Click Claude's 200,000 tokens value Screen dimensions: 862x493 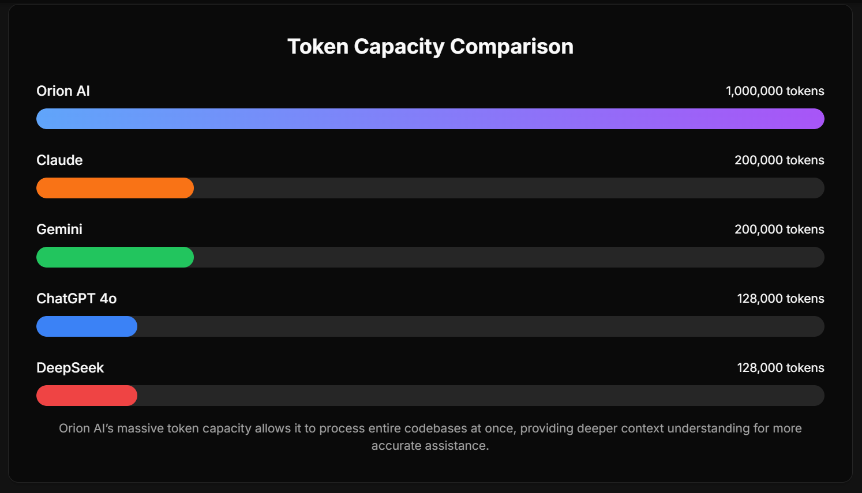[x=779, y=160]
